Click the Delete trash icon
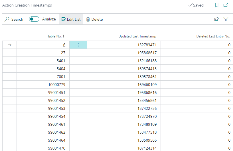The height and width of the screenshot is (151, 233). 88,19
